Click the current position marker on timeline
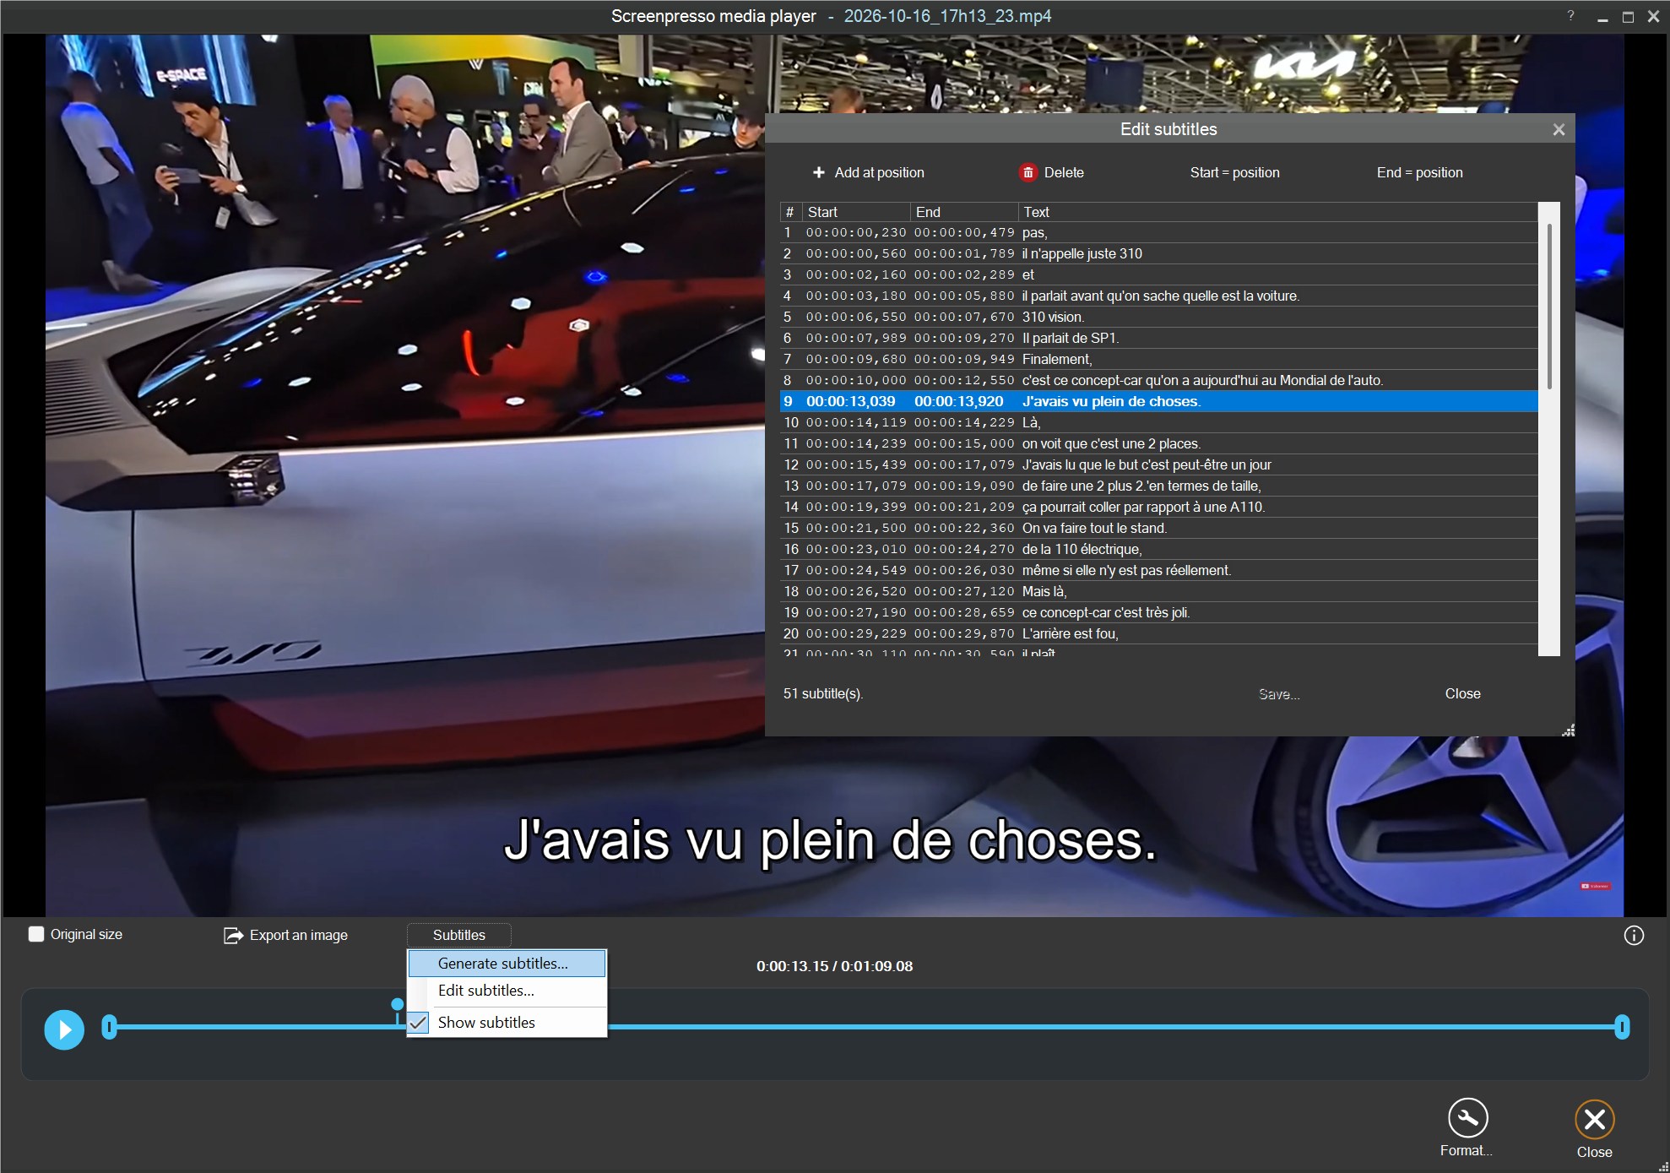This screenshot has width=1670, height=1173. 398,1010
